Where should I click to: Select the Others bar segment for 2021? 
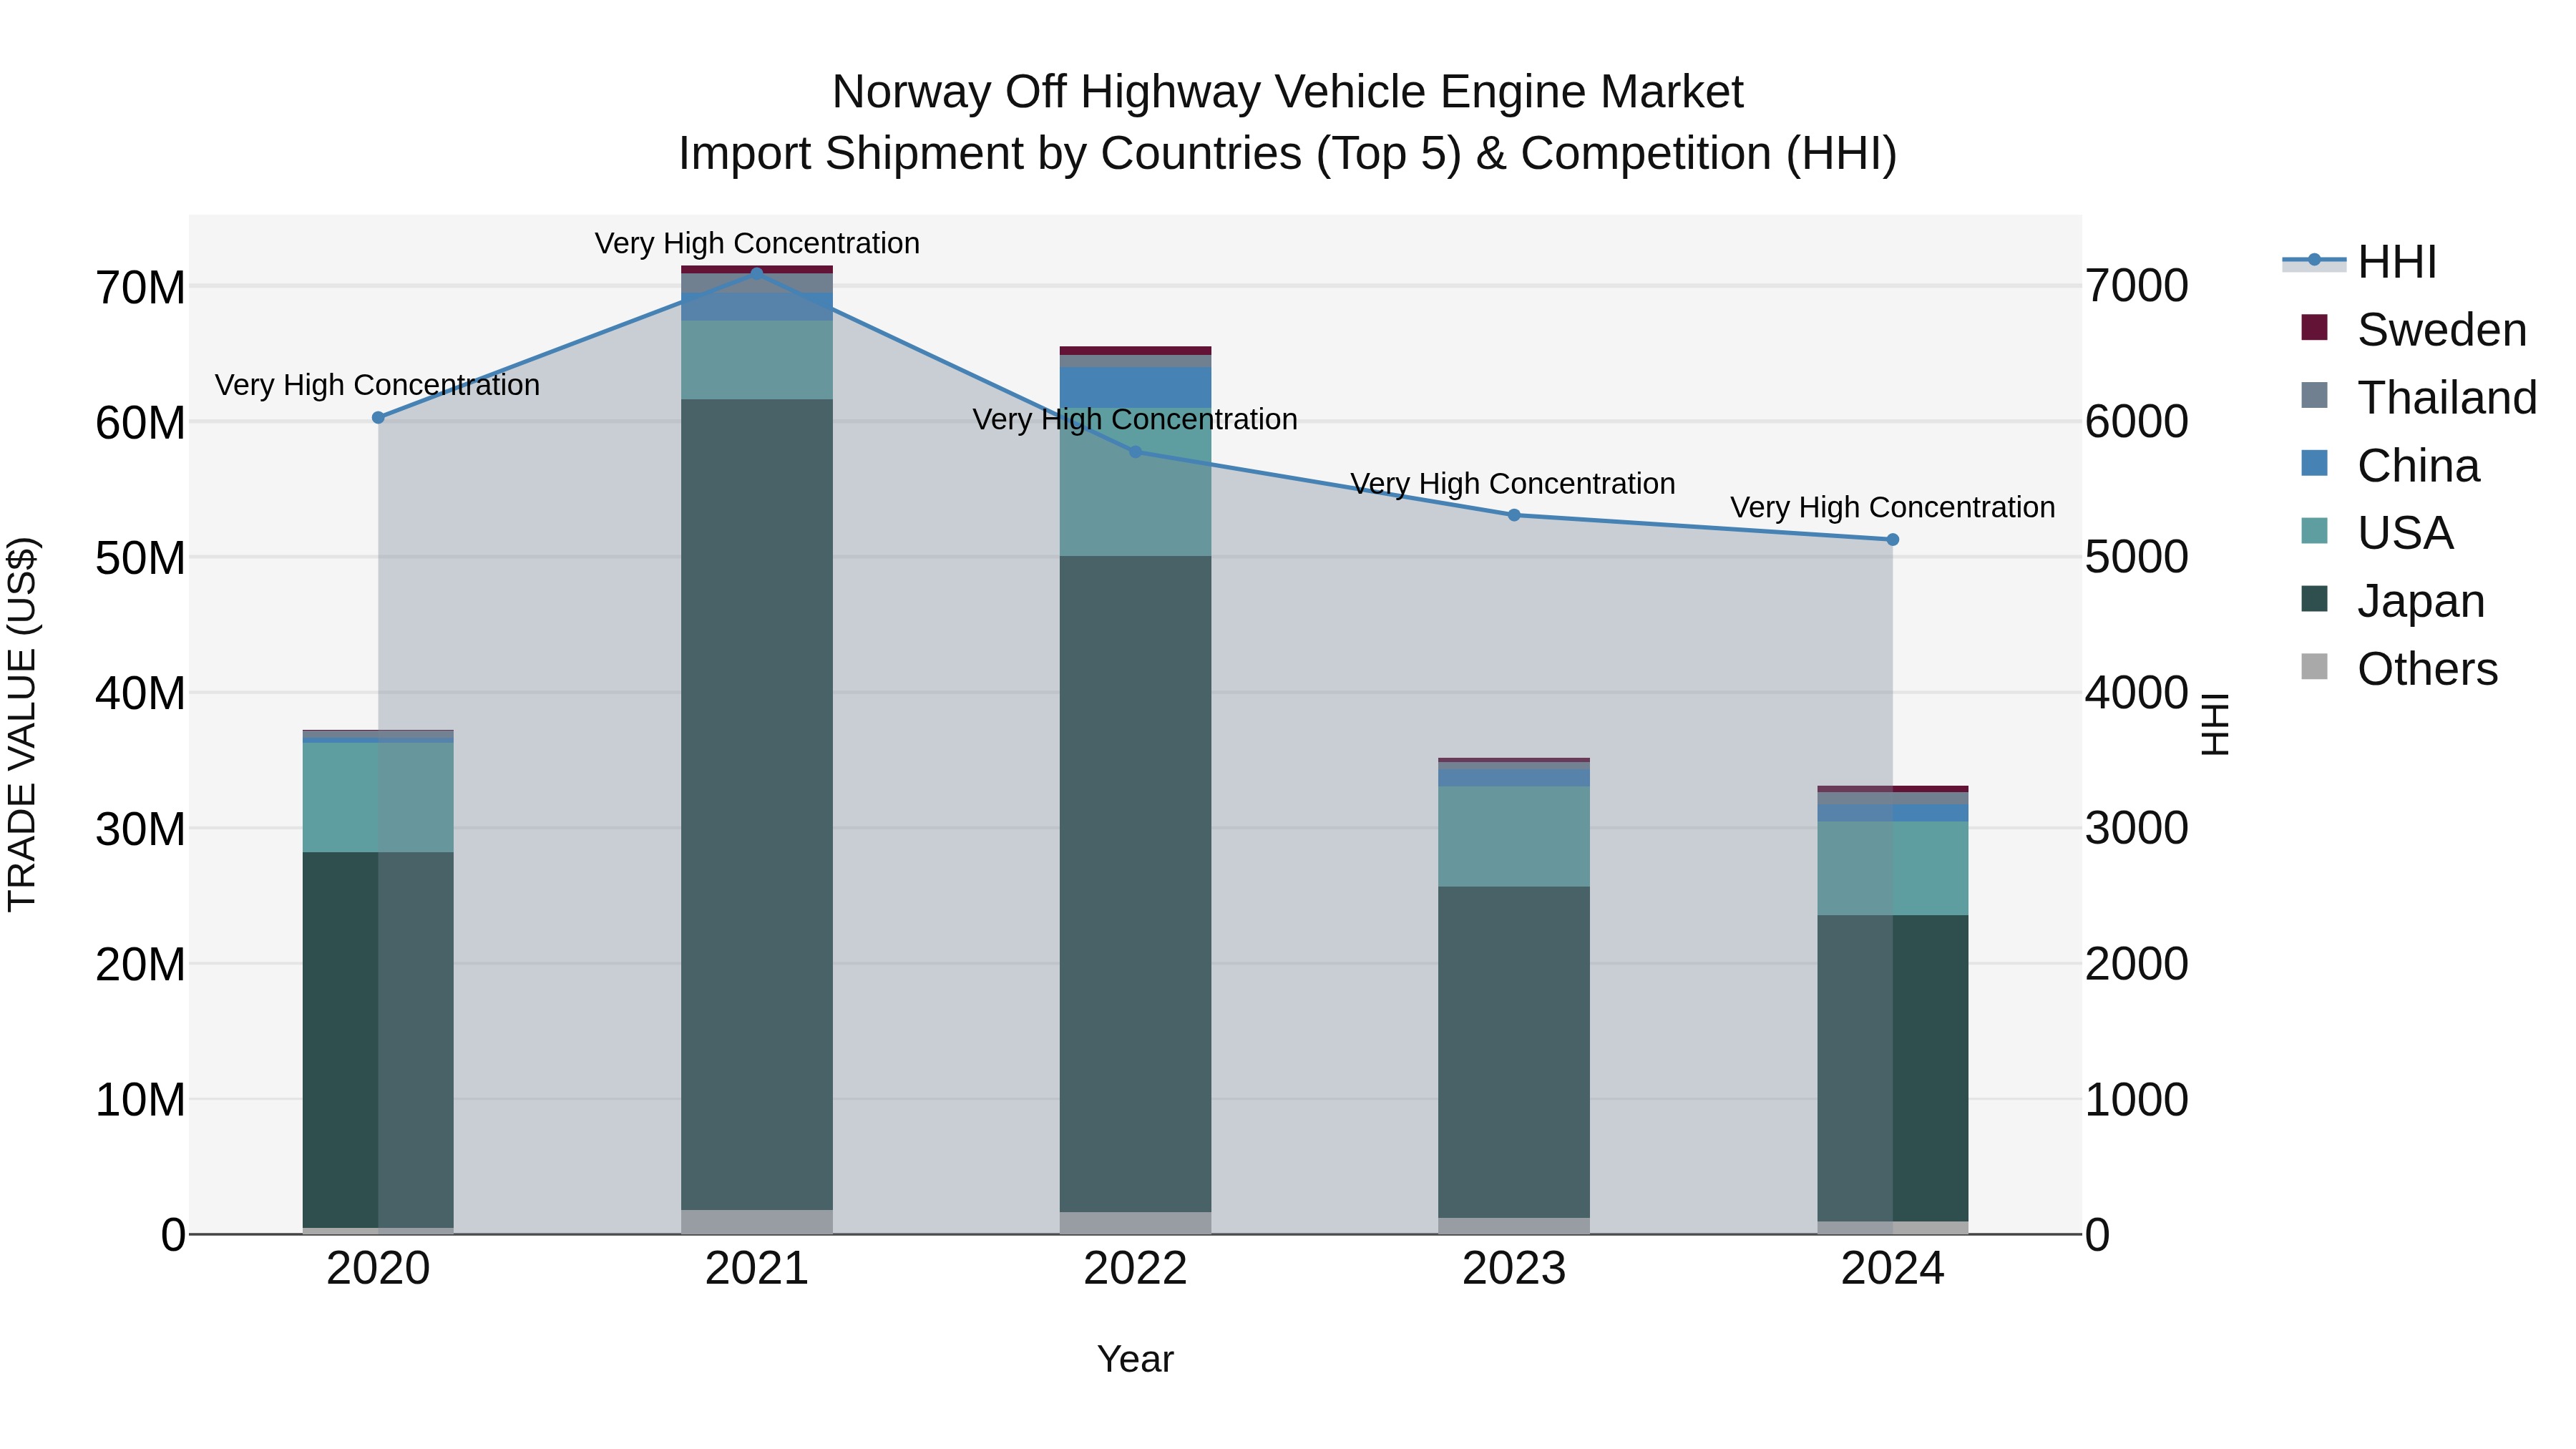coord(757,1222)
